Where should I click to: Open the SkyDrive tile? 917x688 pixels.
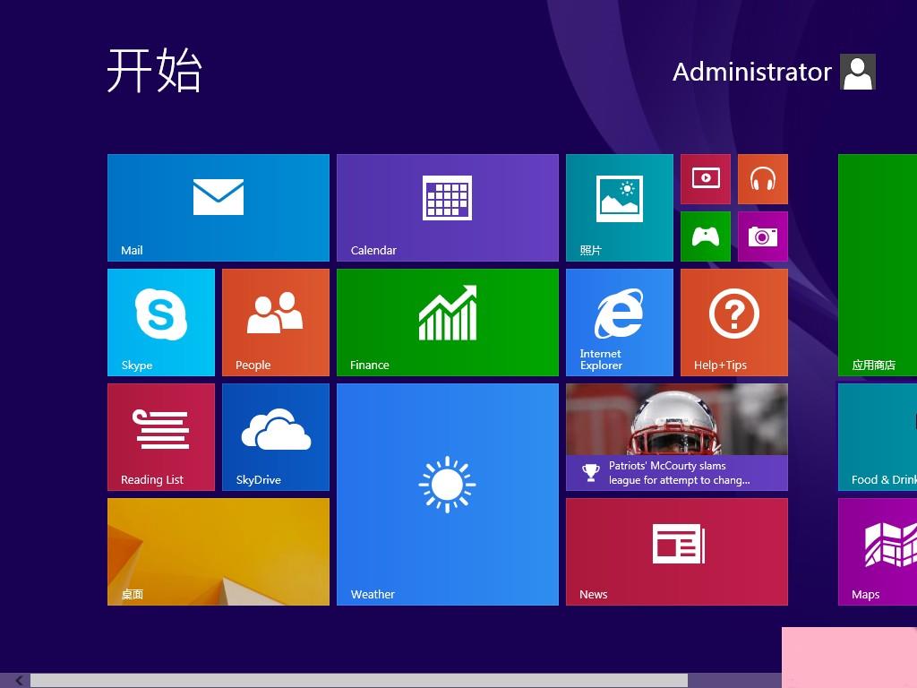coord(276,437)
